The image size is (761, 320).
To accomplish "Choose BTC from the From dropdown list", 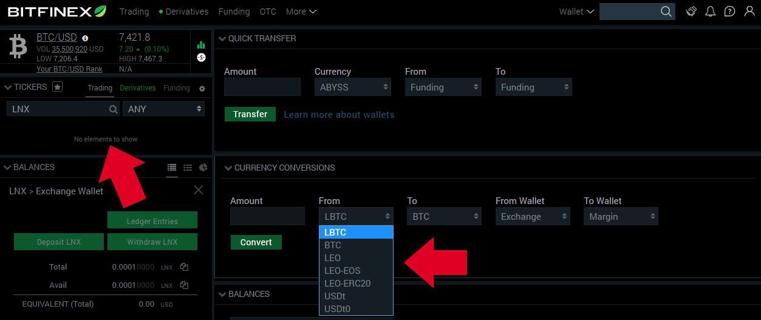I will 356,245.
